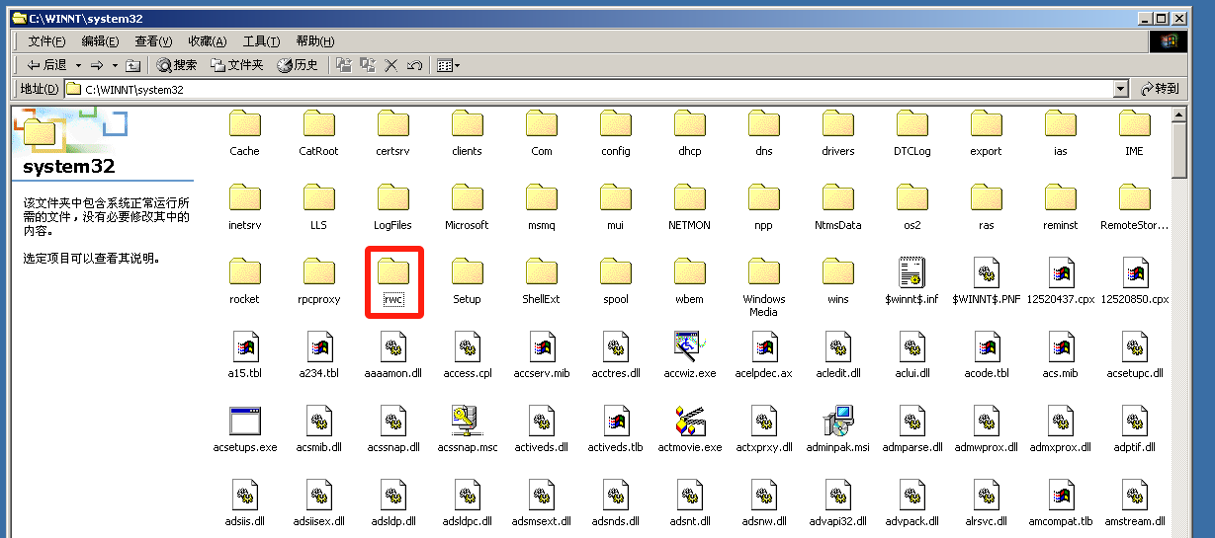Screen dimensions: 1215x538
Task: Select the dhcp folder
Action: pyautogui.click(x=689, y=133)
